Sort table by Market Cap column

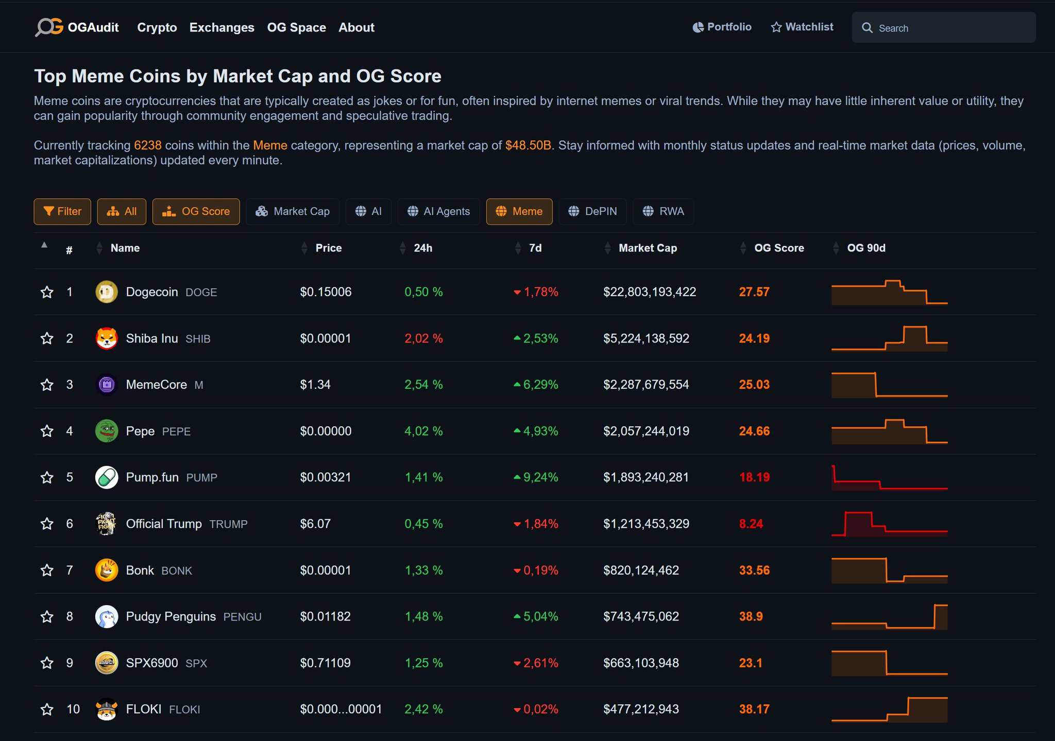(648, 248)
